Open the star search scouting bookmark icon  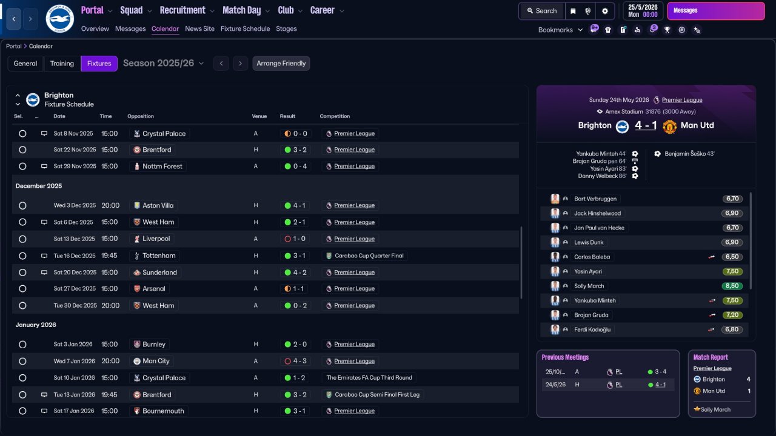697,30
